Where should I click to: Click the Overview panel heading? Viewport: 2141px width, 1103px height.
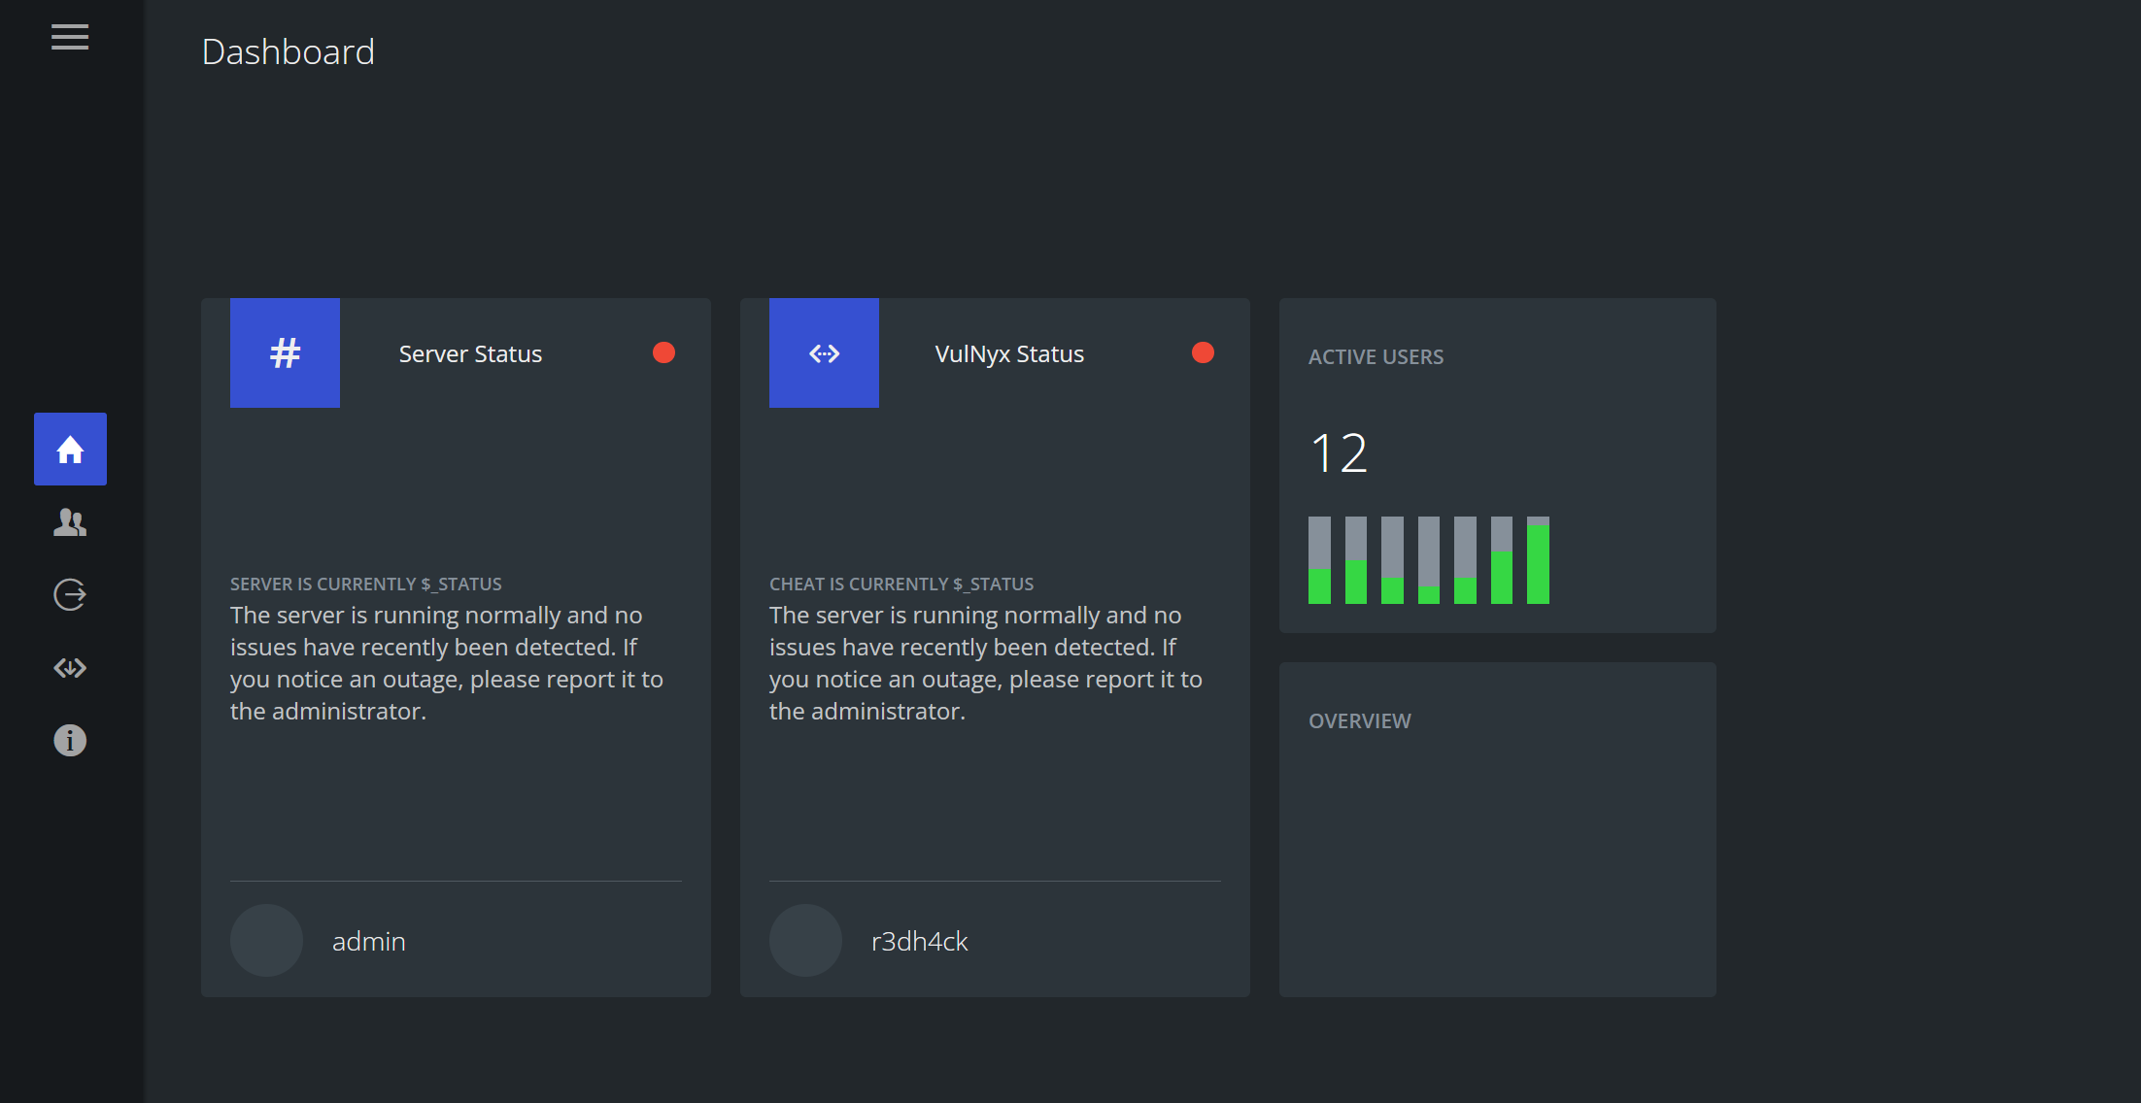click(1359, 720)
